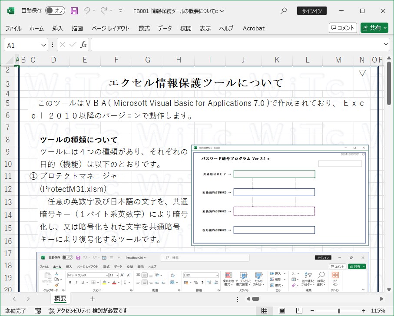Select column K header
Viewport: 394px width, 316px height.
click(x=277, y=60)
